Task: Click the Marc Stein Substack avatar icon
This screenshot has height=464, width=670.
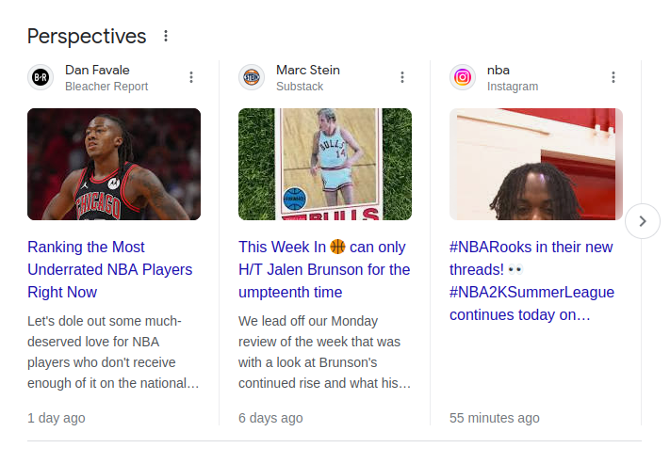Action: coord(252,77)
